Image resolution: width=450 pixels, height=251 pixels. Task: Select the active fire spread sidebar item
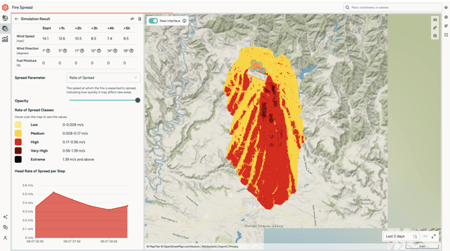click(x=5, y=28)
